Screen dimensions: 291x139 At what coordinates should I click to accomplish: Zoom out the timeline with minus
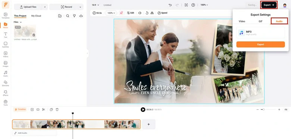pyautogui.click(x=257, y=110)
